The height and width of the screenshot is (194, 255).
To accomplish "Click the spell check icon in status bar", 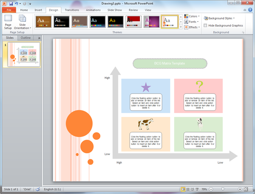I will 38,189.
